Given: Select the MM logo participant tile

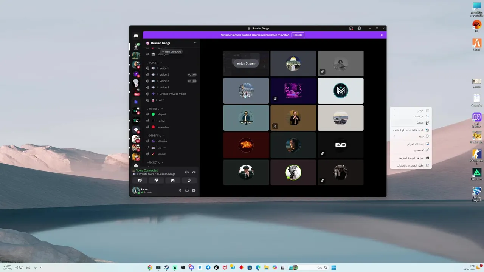Looking at the screenshot, I should point(341,91).
